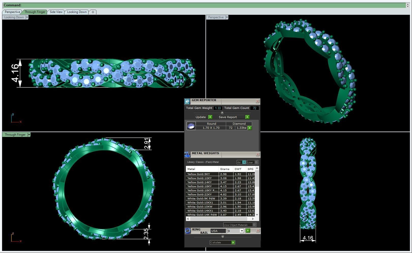Click the green arrow beside ring size 9

pos(248,231)
